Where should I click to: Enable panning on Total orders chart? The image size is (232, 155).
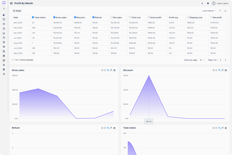click(222, 128)
